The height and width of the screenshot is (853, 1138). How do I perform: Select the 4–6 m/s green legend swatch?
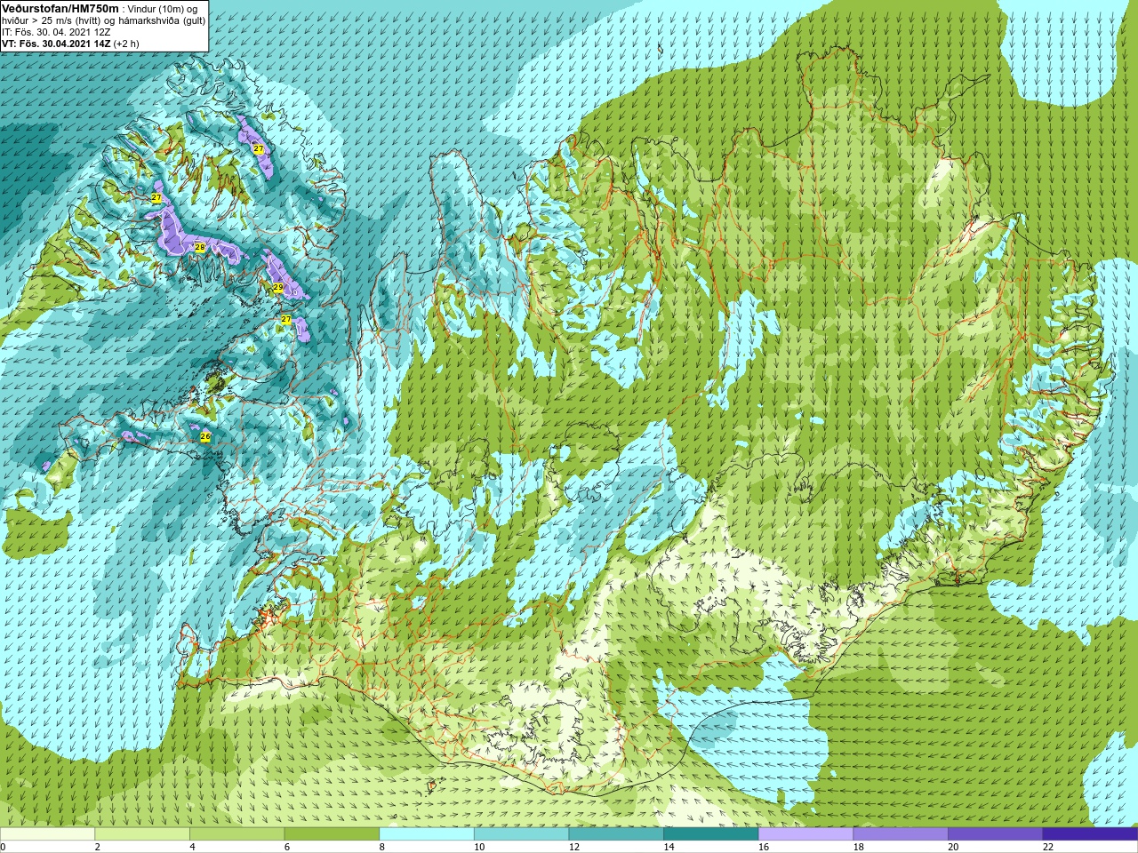click(x=236, y=833)
